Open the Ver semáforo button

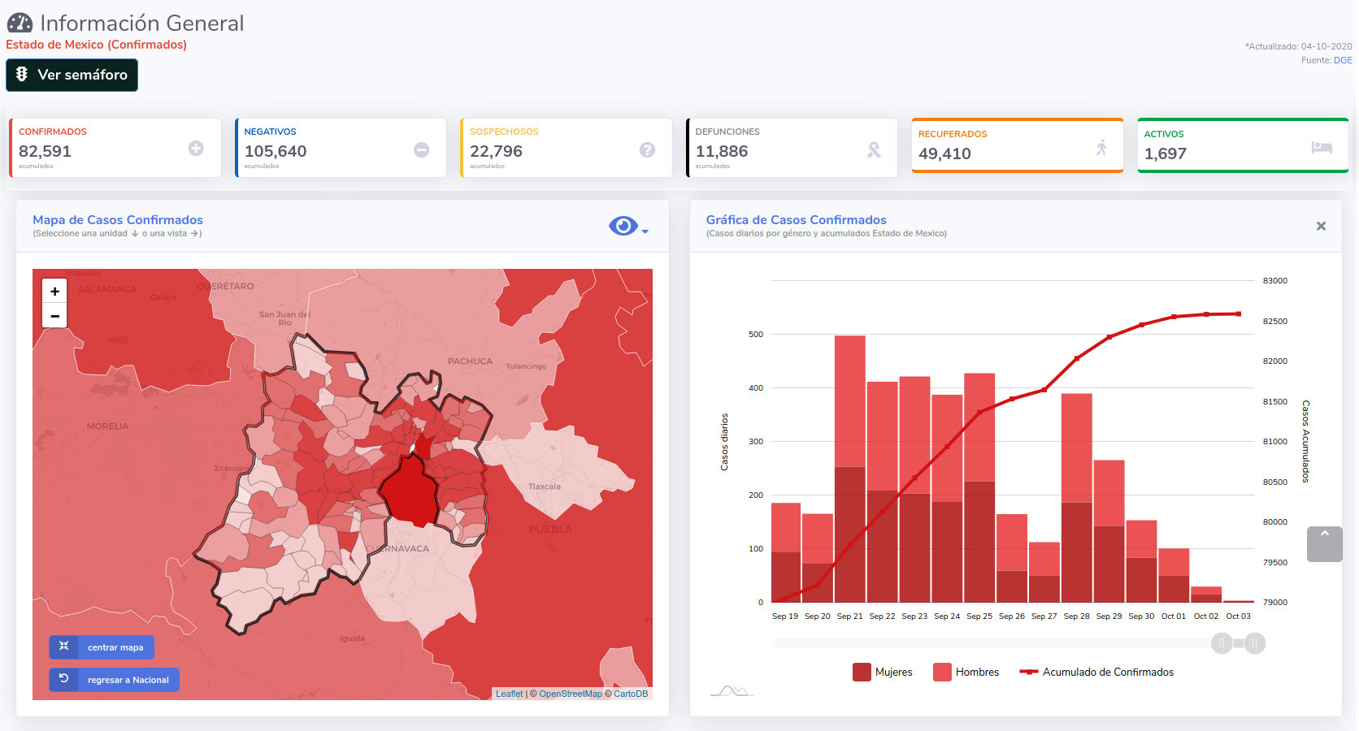point(72,75)
